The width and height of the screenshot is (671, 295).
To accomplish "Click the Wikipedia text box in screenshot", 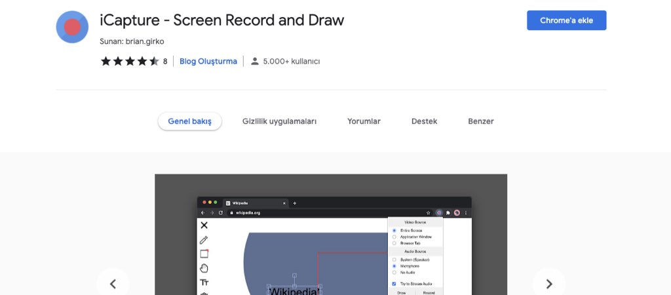I will point(294,290).
